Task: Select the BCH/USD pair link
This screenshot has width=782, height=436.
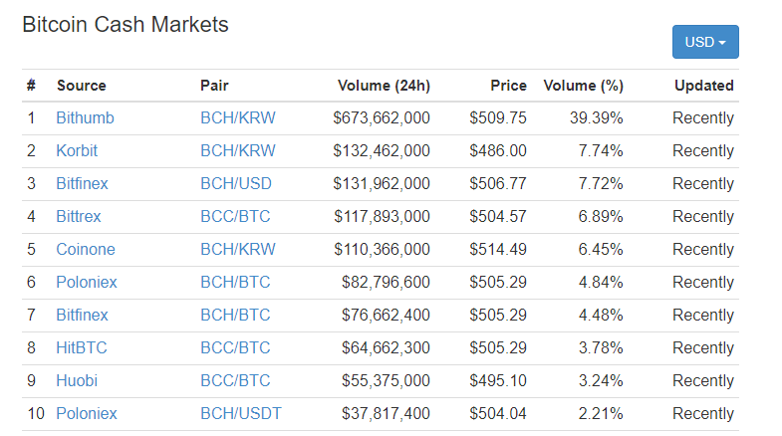Action: tap(236, 184)
